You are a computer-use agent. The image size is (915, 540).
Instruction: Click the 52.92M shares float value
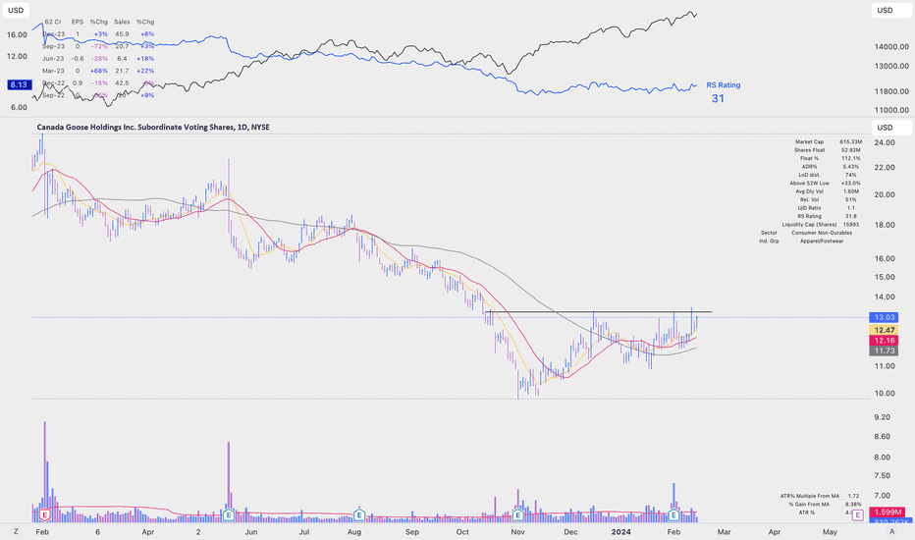(851, 150)
